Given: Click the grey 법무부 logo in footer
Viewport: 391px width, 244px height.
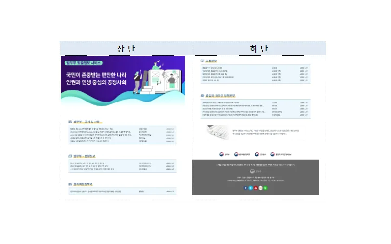Looking at the screenshot, I should click(x=255, y=171).
